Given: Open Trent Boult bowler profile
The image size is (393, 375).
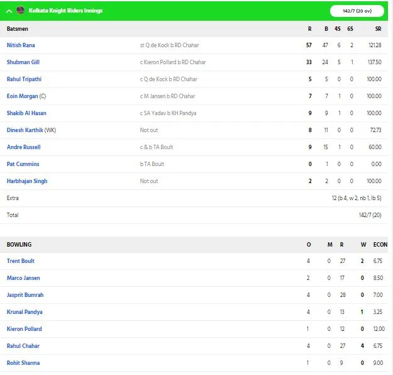Looking at the screenshot, I should point(21,261).
